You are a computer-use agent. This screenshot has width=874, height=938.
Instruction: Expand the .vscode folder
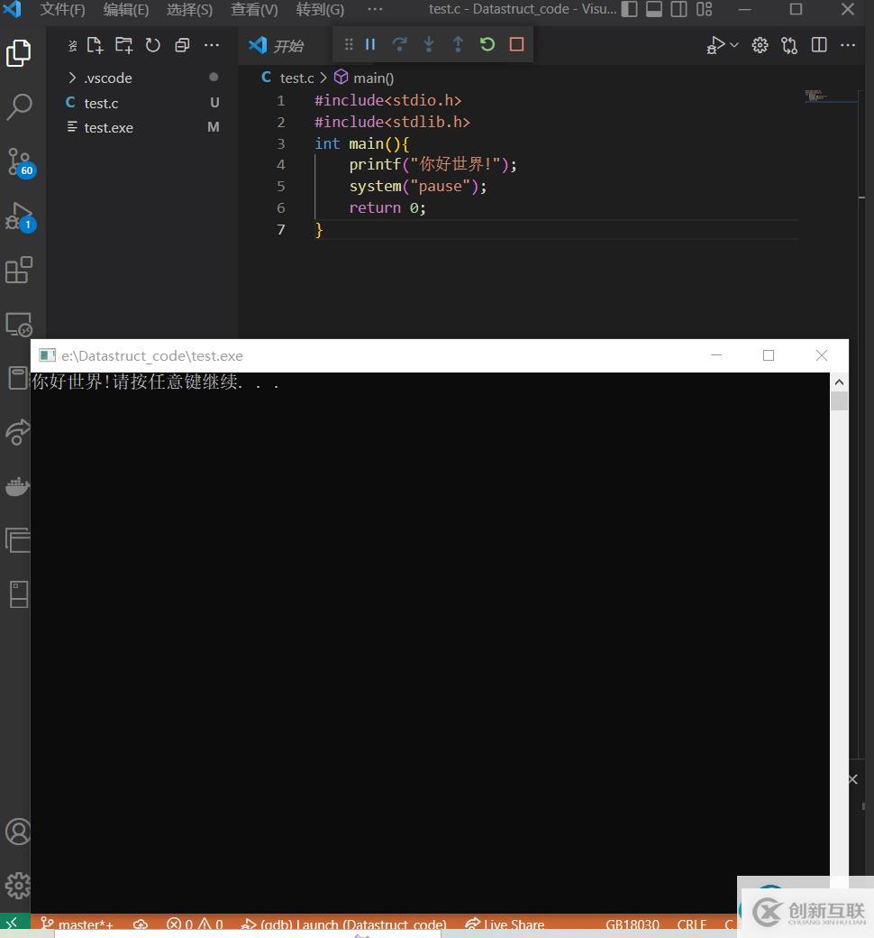click(x=142, y=78)
